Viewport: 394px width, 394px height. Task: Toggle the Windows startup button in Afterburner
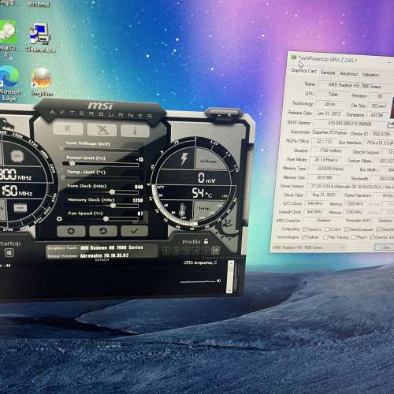pos(9,253)
